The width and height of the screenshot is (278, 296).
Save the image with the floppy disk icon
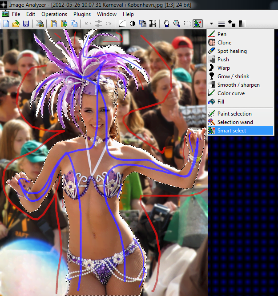(25, 24)
